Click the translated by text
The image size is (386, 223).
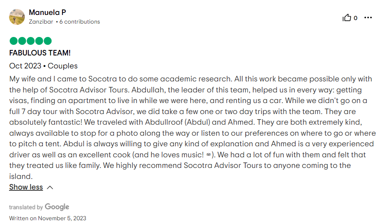pyautogui.click(x=26, y=207)
